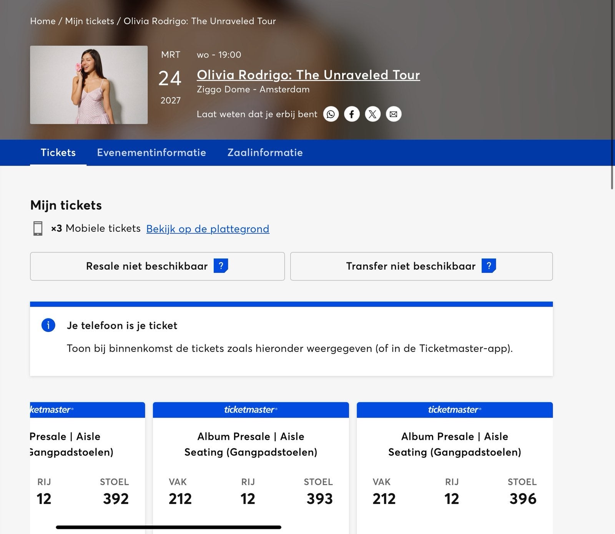Click the vertical page scrollbar

(612, 95)
